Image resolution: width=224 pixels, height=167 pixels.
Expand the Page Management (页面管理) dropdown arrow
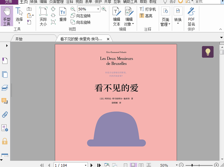click(169, 24)
